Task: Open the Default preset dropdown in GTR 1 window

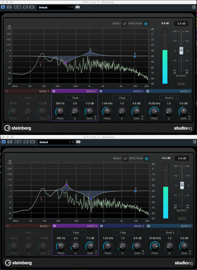Action: pos(56,142)
